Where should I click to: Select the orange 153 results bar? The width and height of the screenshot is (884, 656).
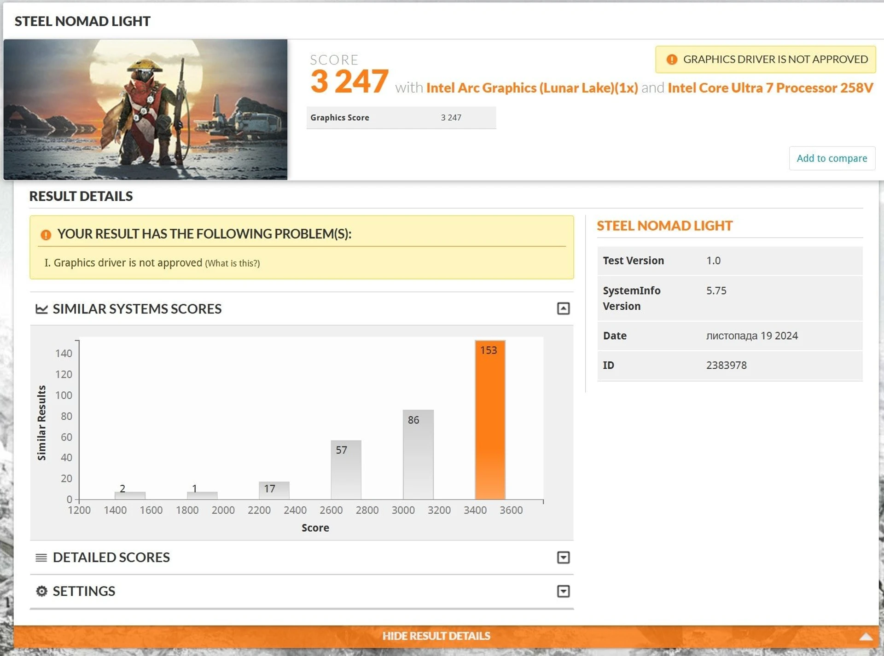[490, 420]
